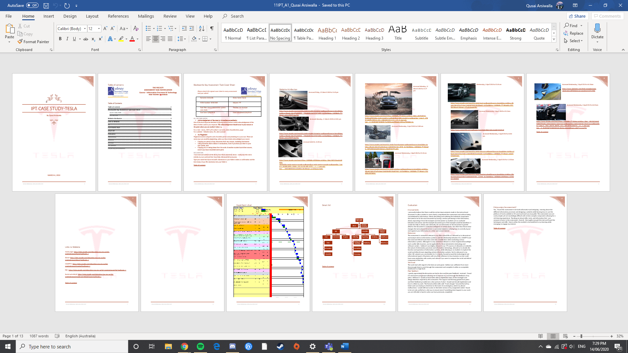Click the Shading paint bucket icon
The height and width of the screenshot is (353, 628).
coord(194,39)
